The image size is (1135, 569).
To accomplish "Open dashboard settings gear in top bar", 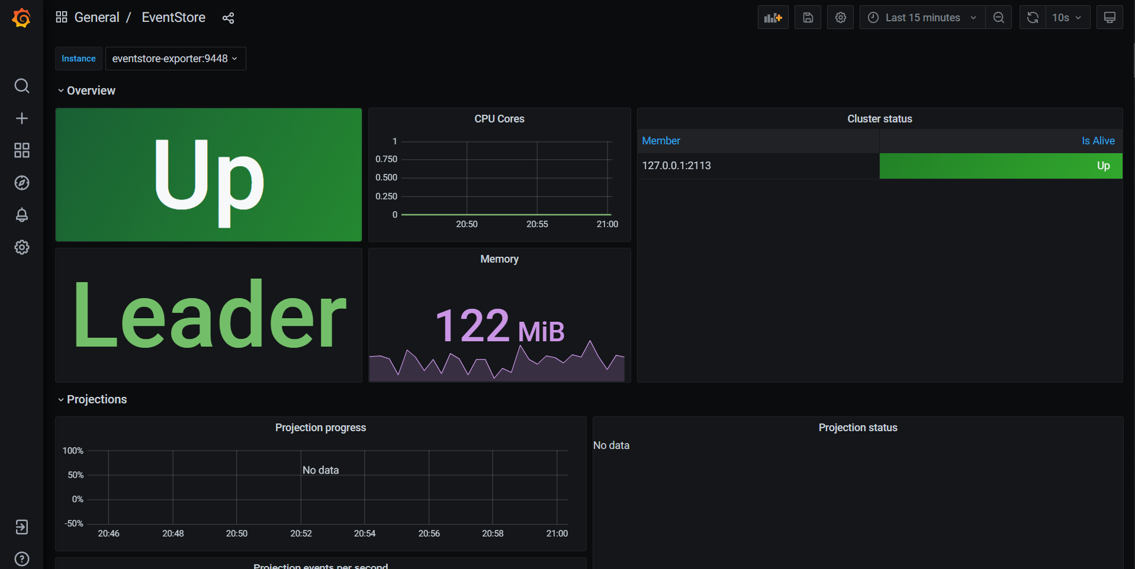I will point(841,18).
